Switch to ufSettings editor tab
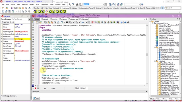Image resolution: width=182 pixels, height=102 pixels. 83,19
